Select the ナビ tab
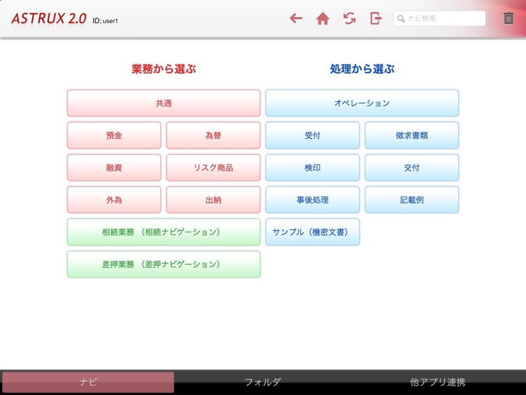526x395 pixels. tap(88, 382)
